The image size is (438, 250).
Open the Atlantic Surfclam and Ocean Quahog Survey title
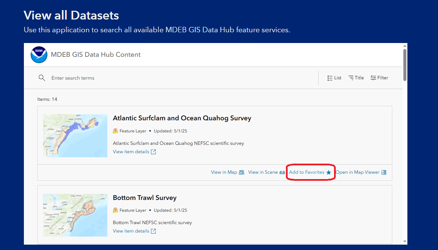(182, 118)
